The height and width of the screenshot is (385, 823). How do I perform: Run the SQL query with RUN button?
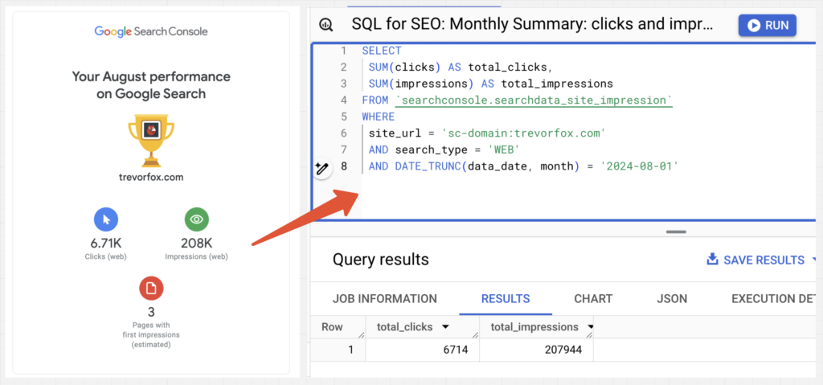(767, 25)
